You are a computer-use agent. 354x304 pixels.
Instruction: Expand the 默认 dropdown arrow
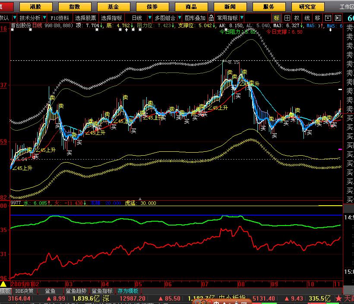15,18
